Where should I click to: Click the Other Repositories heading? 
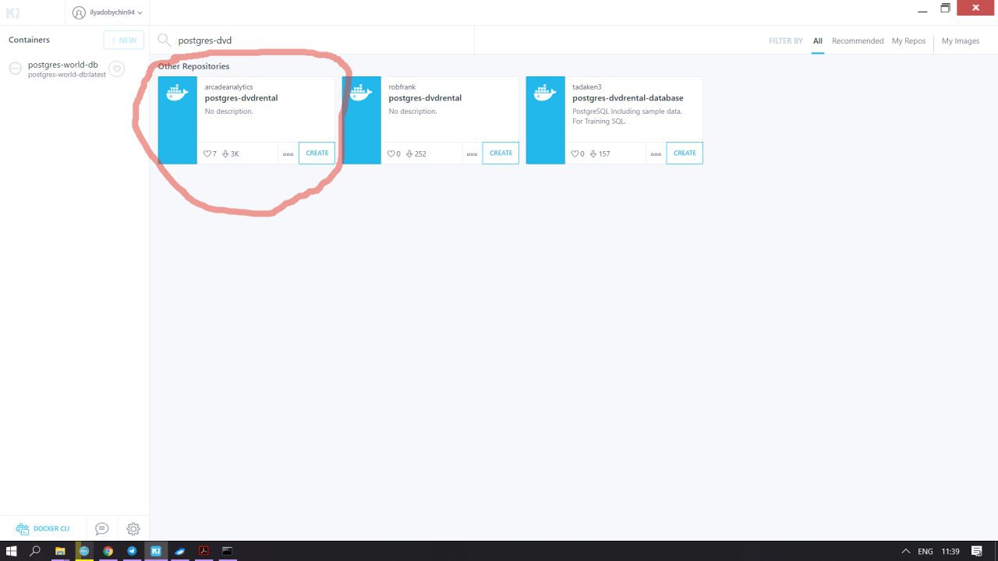(x=193, y=66)
